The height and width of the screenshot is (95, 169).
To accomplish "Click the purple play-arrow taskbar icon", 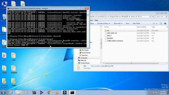I will click(41, 93).
